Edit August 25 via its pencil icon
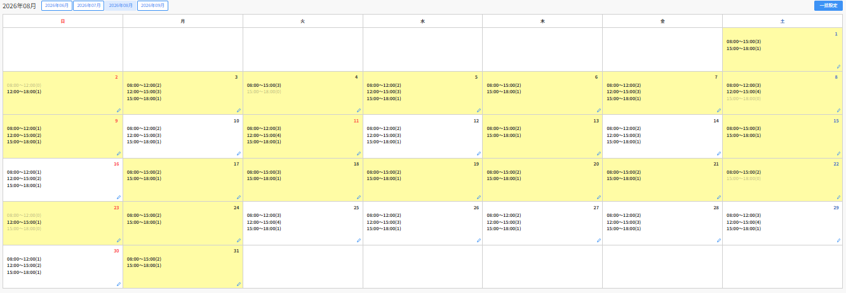The height and width of the screenshot is (293, 846). pos(359,240)
